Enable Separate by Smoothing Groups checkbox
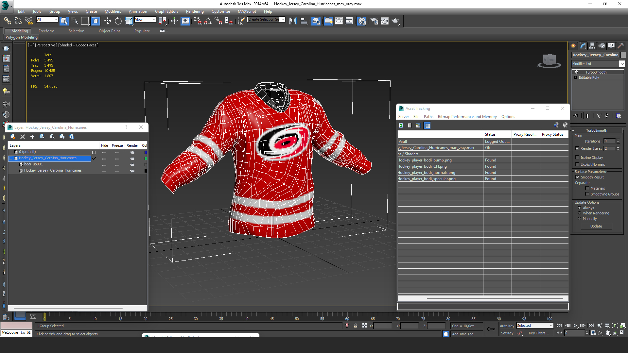This screenshot has width=628, height=353. (587, 194)
